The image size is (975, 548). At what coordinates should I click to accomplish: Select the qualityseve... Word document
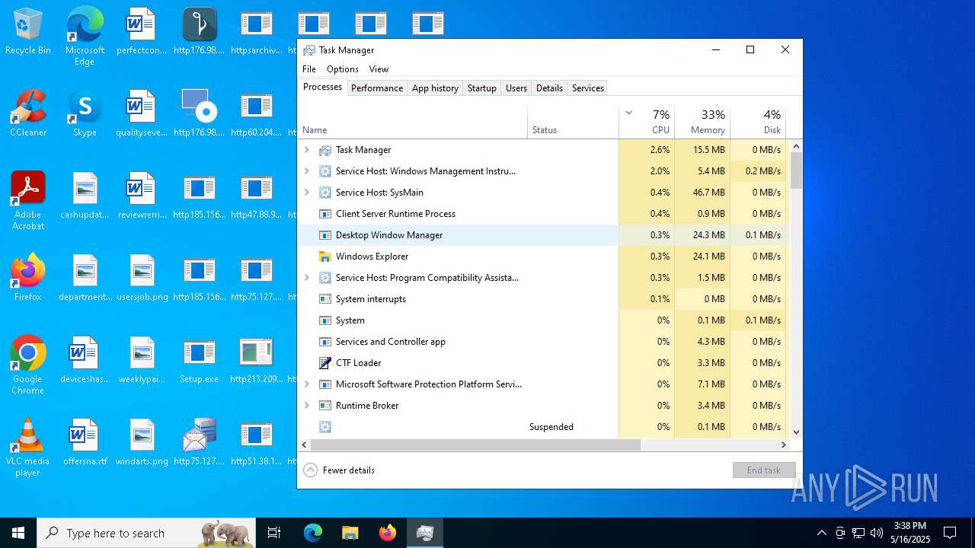[x=142, y=114]
